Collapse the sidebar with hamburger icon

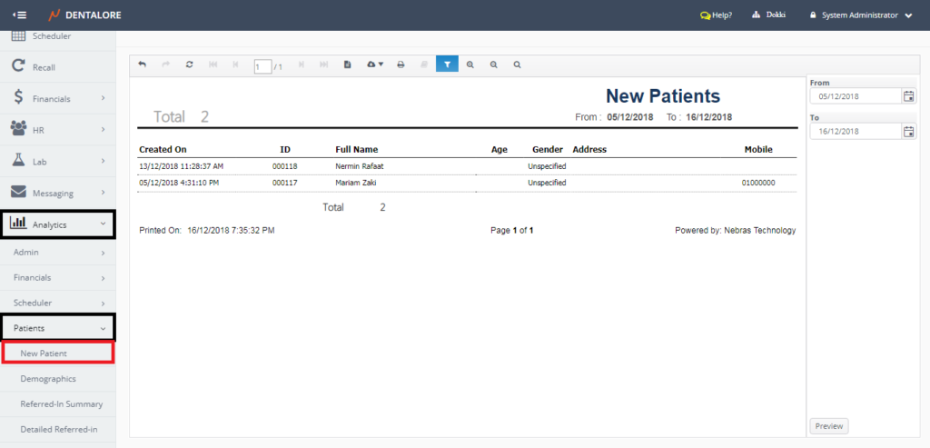[x=19, y=15]
